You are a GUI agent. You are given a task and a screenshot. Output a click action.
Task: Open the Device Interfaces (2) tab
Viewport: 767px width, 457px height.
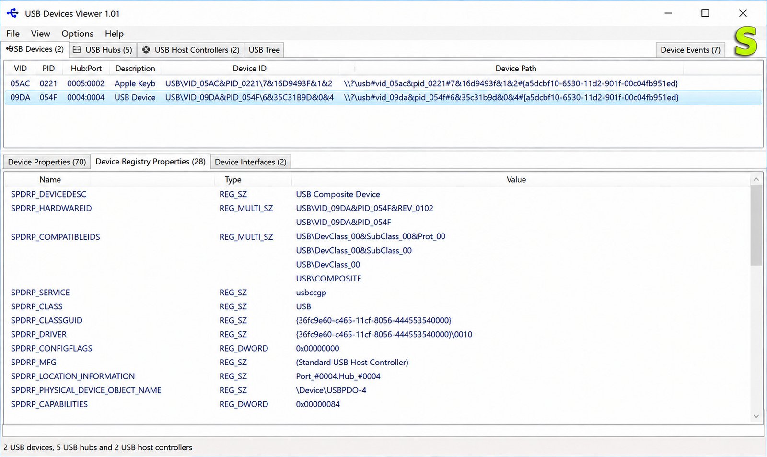tap(251, 162)
